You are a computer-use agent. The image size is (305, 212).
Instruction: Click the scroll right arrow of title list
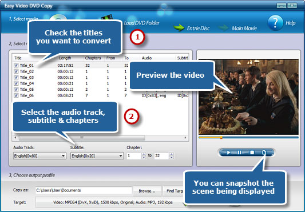pyautogui.click(x=185, y=138)
